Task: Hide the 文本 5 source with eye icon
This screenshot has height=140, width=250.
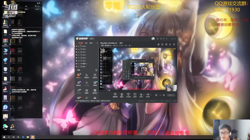Action: click(77, 49)
